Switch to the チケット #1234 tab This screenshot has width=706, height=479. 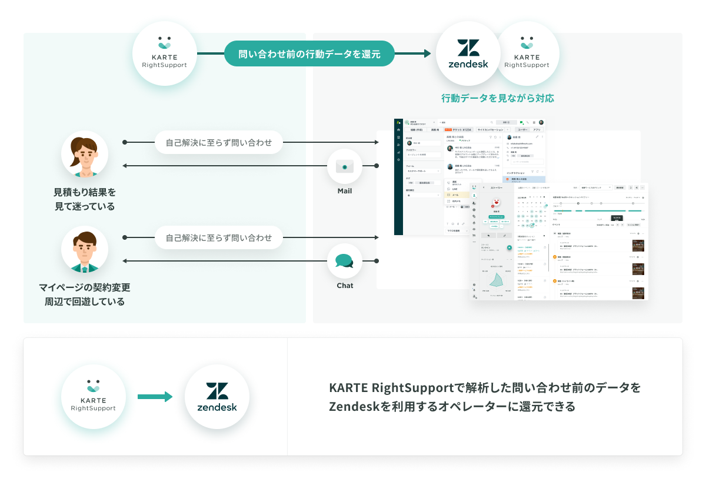click(x=459, y=130)
